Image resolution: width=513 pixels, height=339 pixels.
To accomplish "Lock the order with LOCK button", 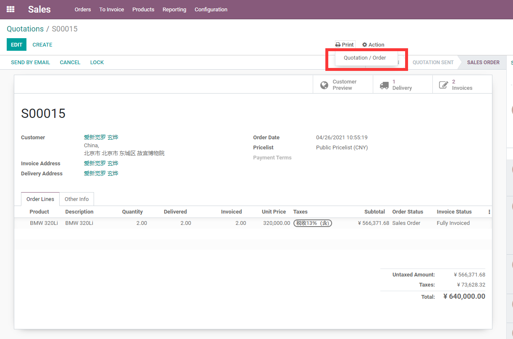I will point(97,63).
